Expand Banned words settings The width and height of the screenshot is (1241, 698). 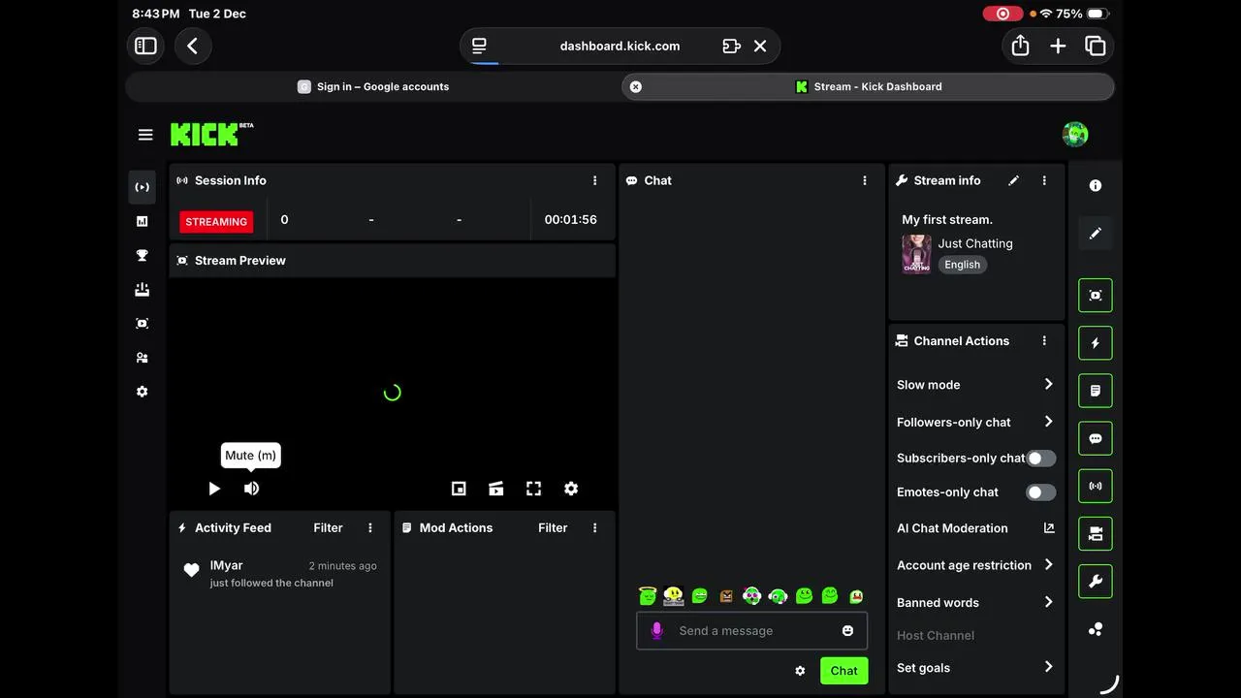pos(975,602)
